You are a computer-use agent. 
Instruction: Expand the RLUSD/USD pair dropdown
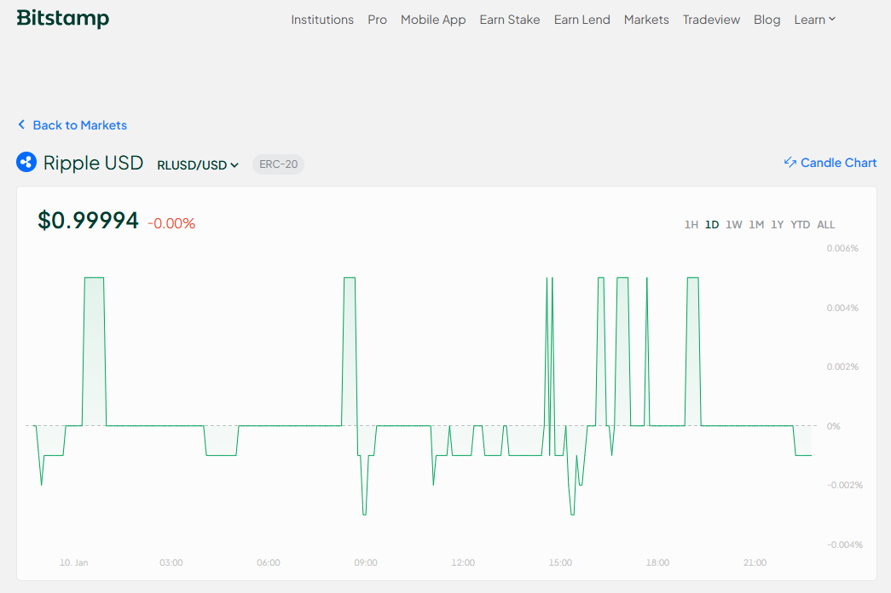tap(198, 164)
